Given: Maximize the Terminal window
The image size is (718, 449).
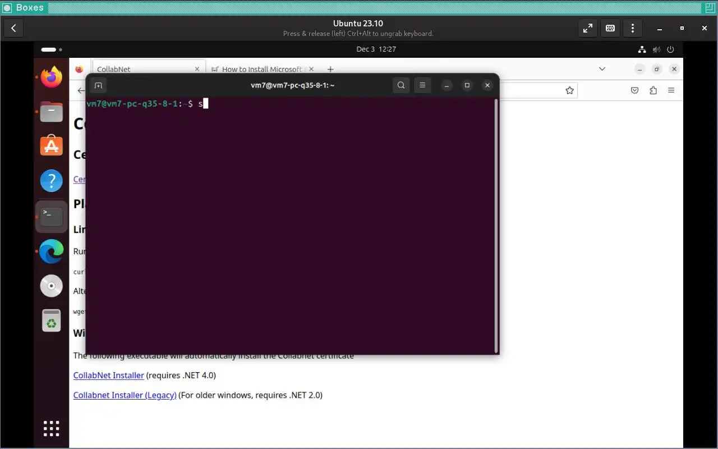Looking at the screenshot, I should click(x=467, y=85).
